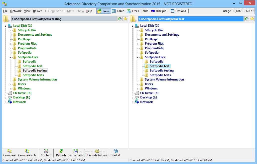Collapse Local Disk (C:) in left tree
The height and width of the screenshot is (164, 257).
point(5,26)
